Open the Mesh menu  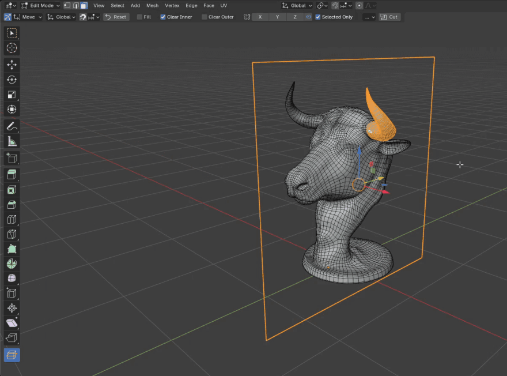tap(152, 6)
